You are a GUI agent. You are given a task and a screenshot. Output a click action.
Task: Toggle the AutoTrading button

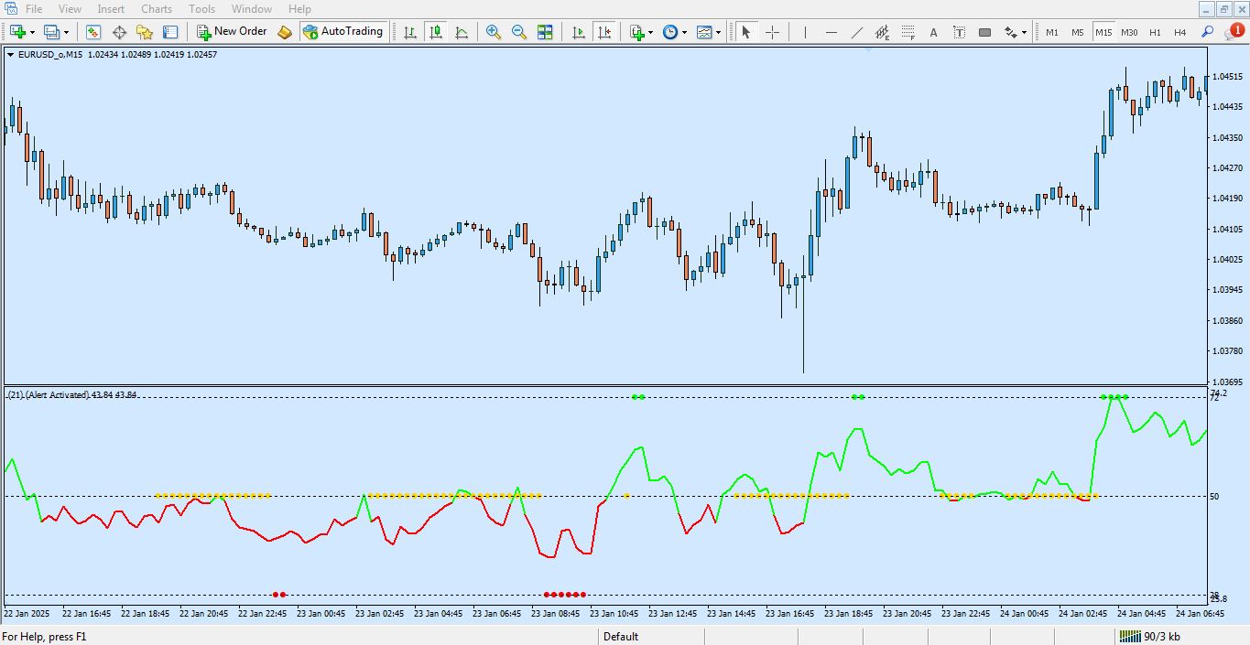click(342, 31)
